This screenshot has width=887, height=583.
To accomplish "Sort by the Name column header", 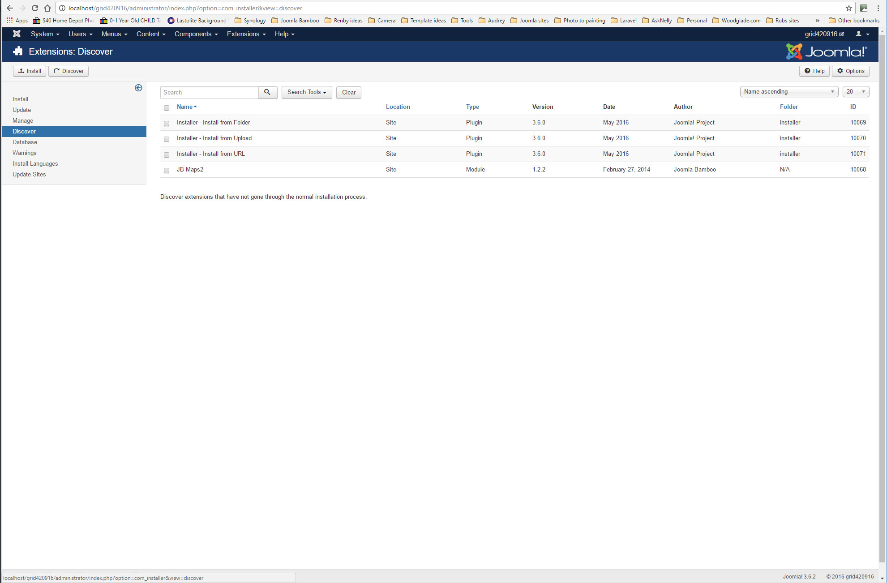I will (x=186, y=107).
